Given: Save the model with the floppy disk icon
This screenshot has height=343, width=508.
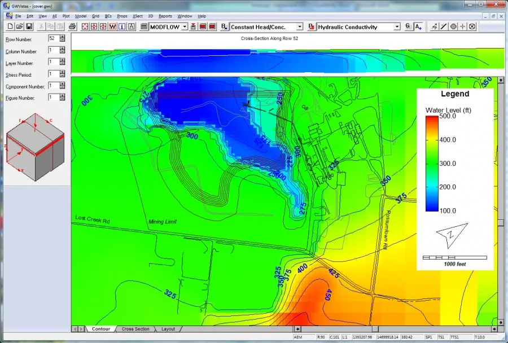Looking at the screenshot, I should (29, 27).
